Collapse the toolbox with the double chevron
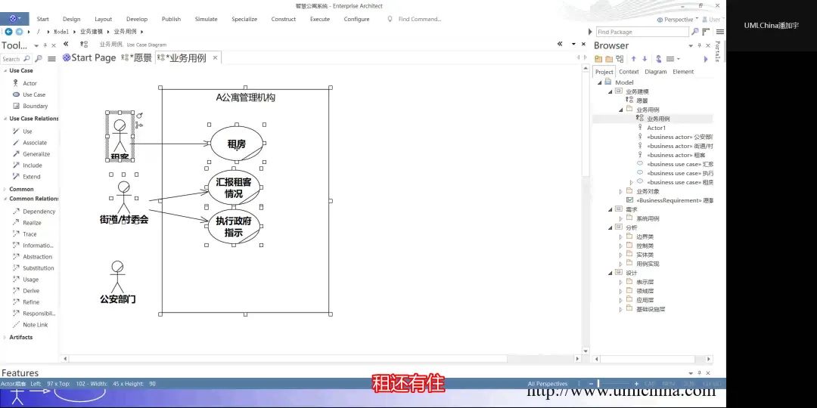Screen dimensions: 817x408 click(x=66, y=45)
